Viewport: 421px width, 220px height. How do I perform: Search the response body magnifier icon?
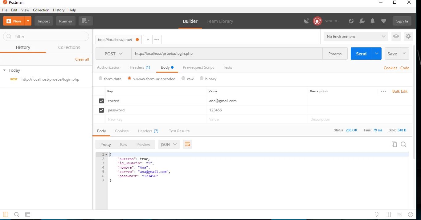tap(403, 144)
